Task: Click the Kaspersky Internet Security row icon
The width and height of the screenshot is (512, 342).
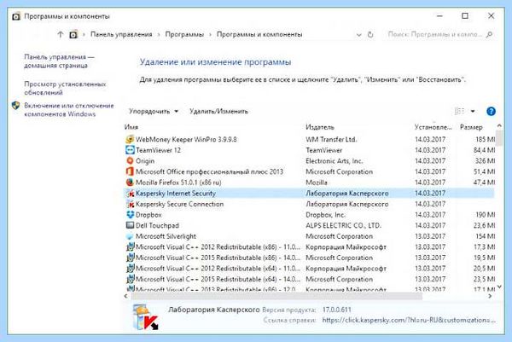Action: pyautogui.click(x=131, y=194)
